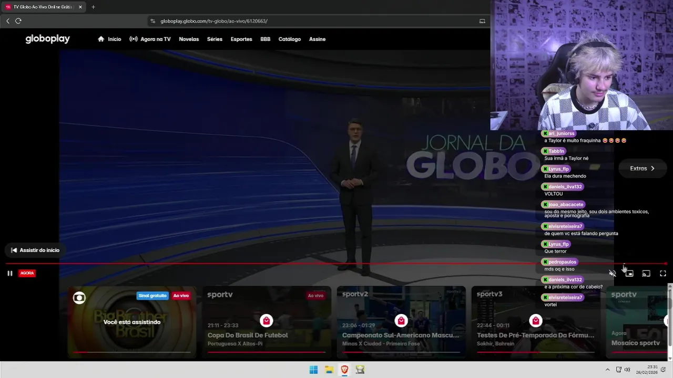Viewport: 673px width, 378px height.
Task: Open a new browser tab
Action: click(x=93, y=7)
